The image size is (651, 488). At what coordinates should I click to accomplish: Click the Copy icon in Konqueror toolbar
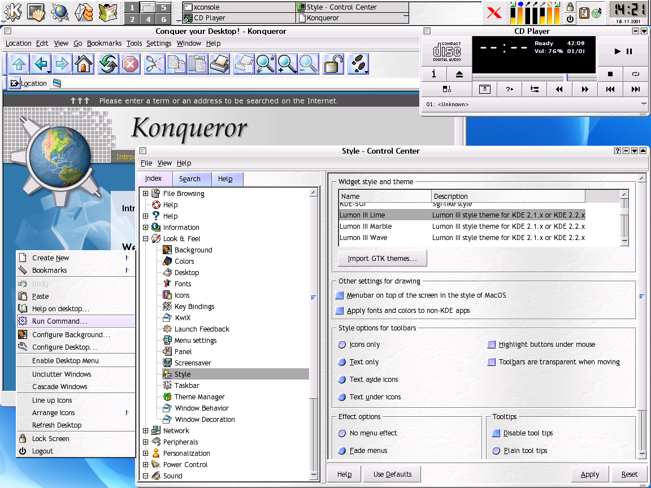click(176, 64)
